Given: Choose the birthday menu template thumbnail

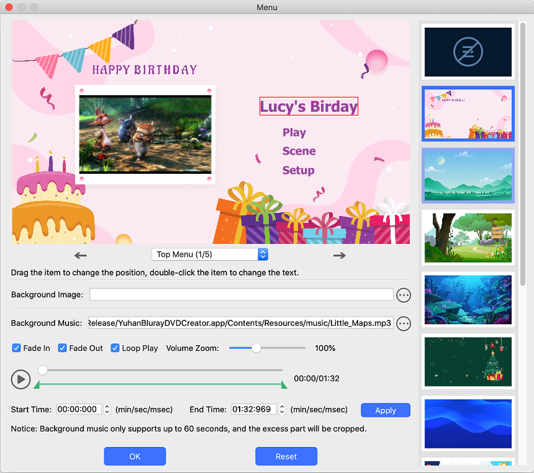Looking at the screenshot, I should 468,114.
